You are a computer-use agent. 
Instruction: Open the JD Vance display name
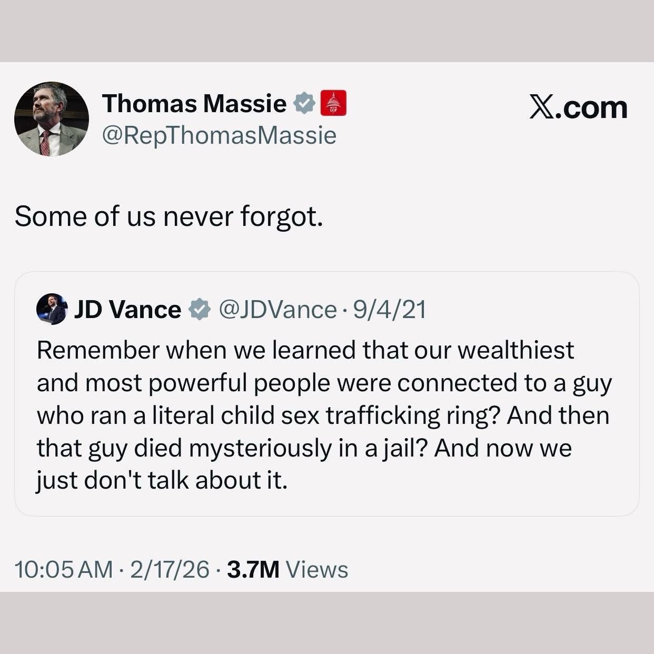point(127,310)
